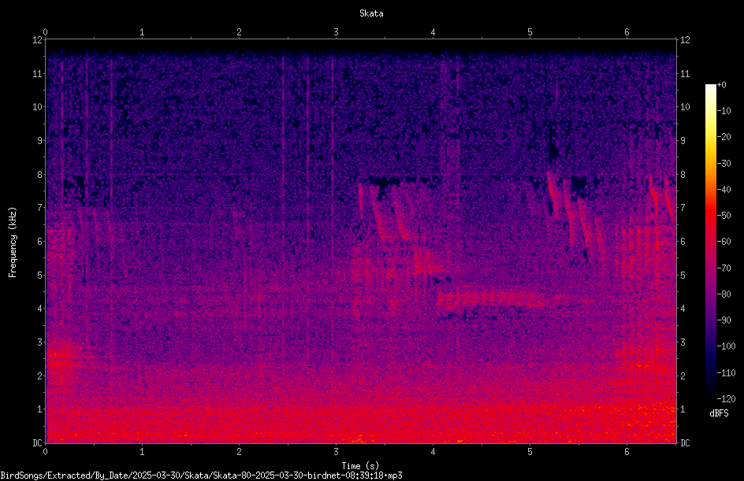The image size is (744, 481).
Task: Click "12" on the right frequency axis
Action: (685, 40)
